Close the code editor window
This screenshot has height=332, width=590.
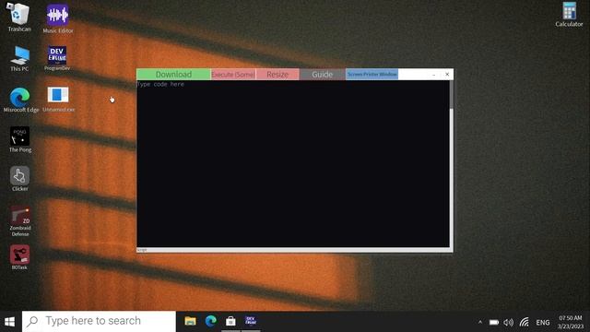point(447,74)
